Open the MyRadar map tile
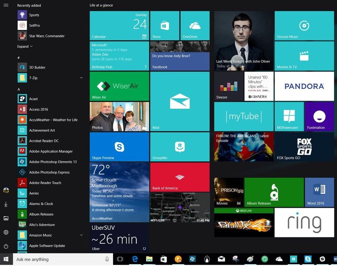Image resolution: width=337 pixels, height=266 pixels. (180, 208)
